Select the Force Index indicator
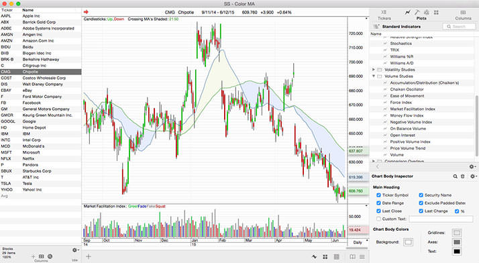Image resolution: width=479 pixels, height=263 pixels. tap(401, 103)
